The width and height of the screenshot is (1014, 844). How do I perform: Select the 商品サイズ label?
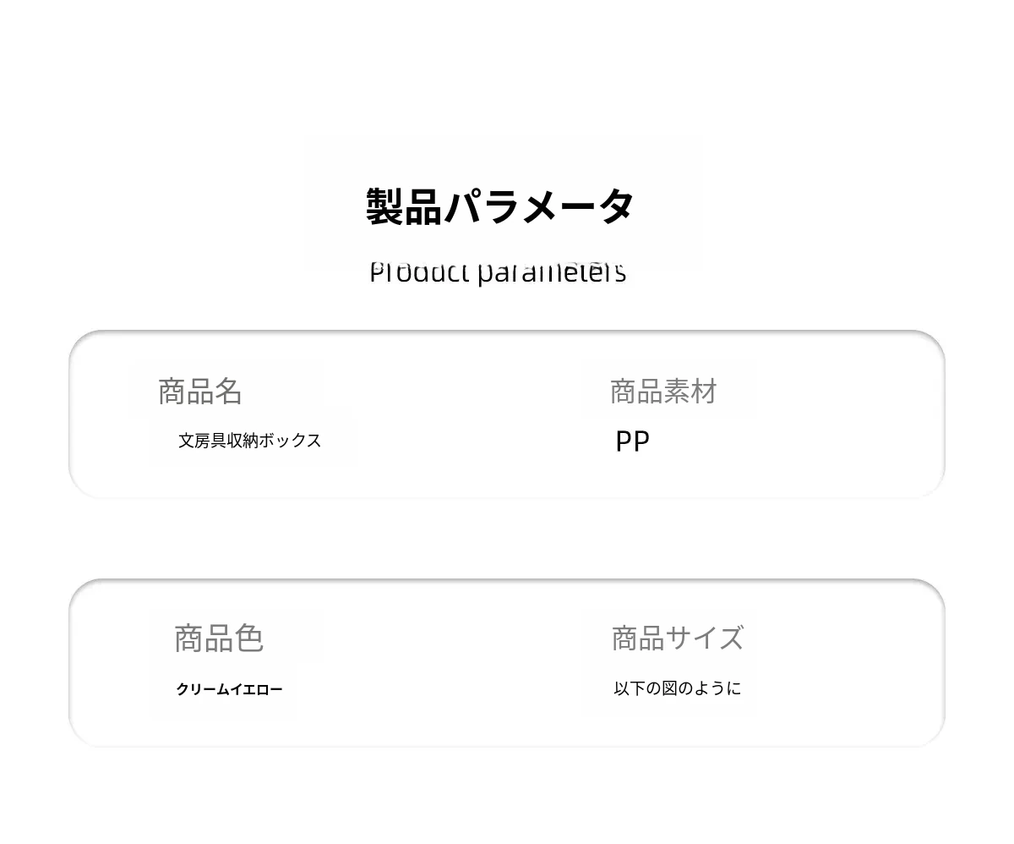coord(677,638)
